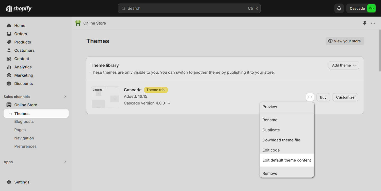Click the search magnifier icon
381x191 pixels.
(123, 8)
